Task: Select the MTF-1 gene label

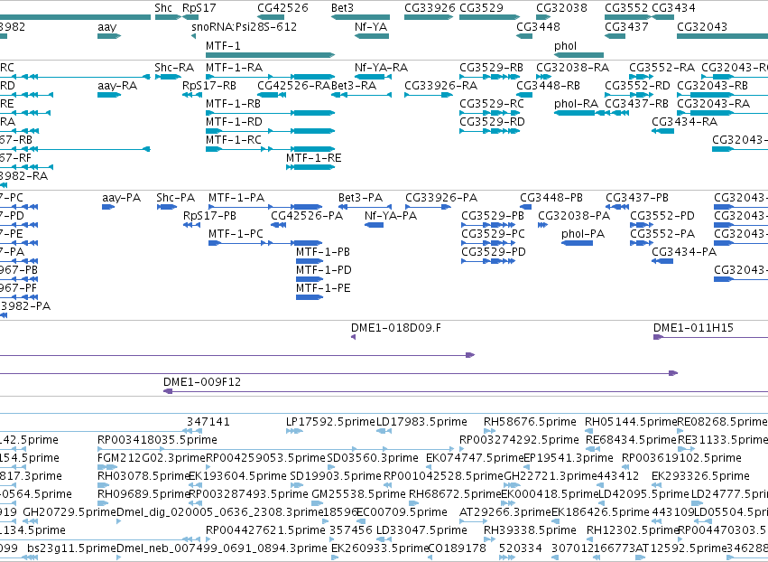Action: (x=223, y=45)
